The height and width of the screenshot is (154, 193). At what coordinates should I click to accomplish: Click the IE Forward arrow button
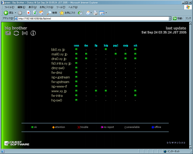pos(20,13)
